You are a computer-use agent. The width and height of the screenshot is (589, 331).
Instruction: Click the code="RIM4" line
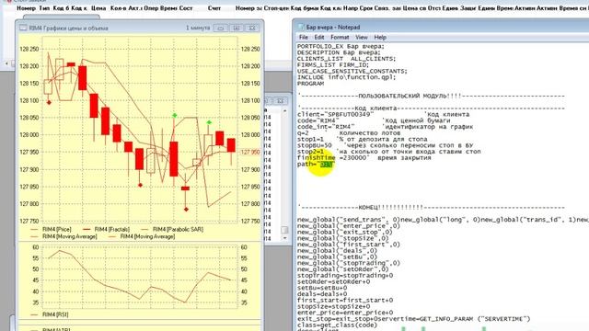click(x=374, y=120)
